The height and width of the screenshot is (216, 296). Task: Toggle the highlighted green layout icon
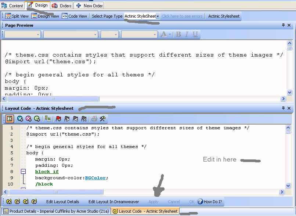click(x=10, y=119)
